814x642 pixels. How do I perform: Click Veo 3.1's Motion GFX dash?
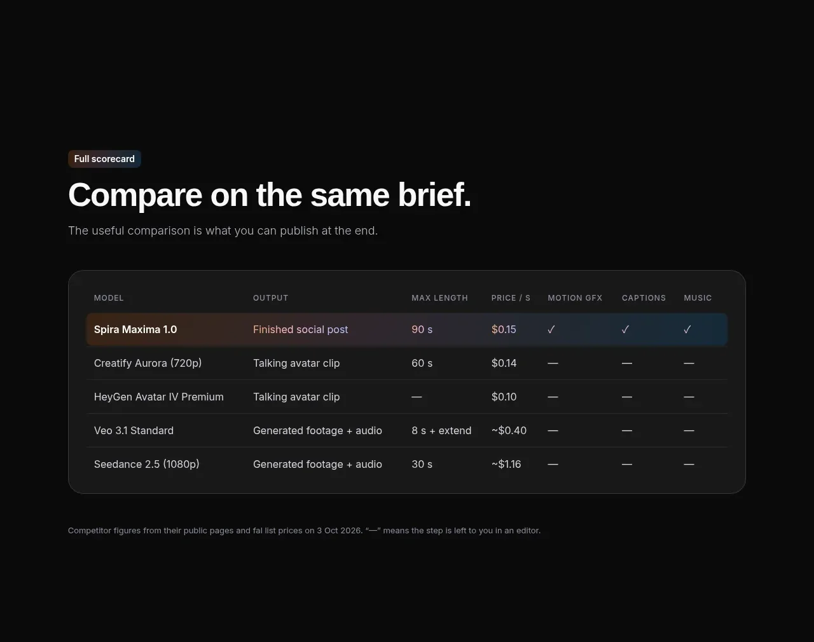(x=553, y=430)
